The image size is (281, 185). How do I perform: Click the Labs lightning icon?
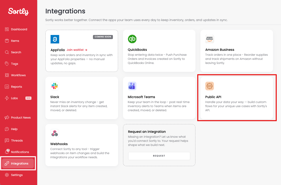[x=7, y=98]
